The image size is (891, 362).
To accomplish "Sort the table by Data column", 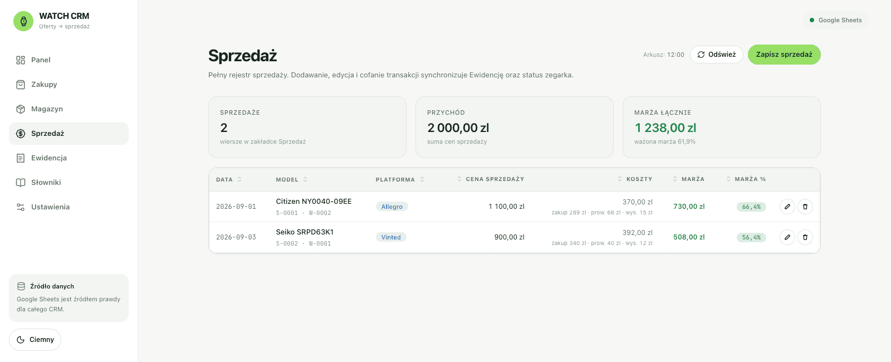I will 229,179.
